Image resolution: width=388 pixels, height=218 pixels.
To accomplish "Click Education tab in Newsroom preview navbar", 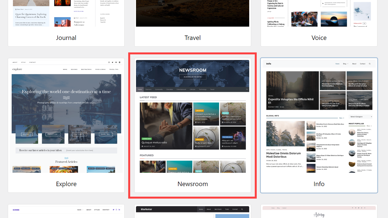I will pos(170,90).
